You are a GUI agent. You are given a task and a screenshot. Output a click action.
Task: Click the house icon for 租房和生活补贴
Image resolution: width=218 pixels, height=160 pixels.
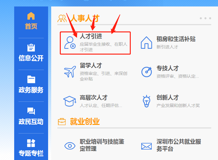click(146, 43)
